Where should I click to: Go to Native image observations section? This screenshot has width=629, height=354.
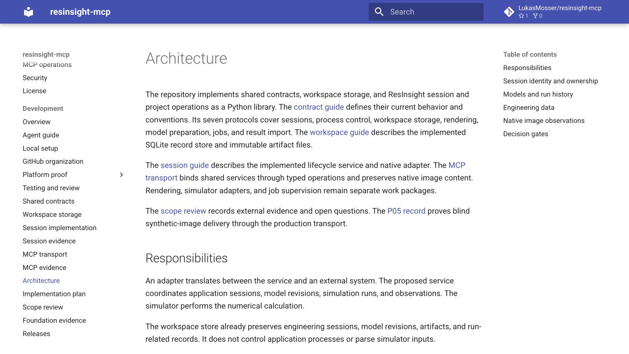[x=544, y=120]
